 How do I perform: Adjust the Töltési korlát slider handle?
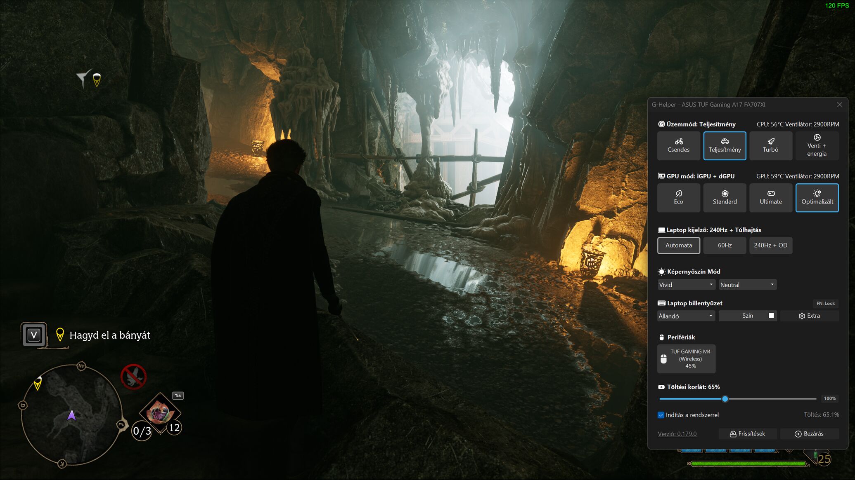[x=725, y=398]
